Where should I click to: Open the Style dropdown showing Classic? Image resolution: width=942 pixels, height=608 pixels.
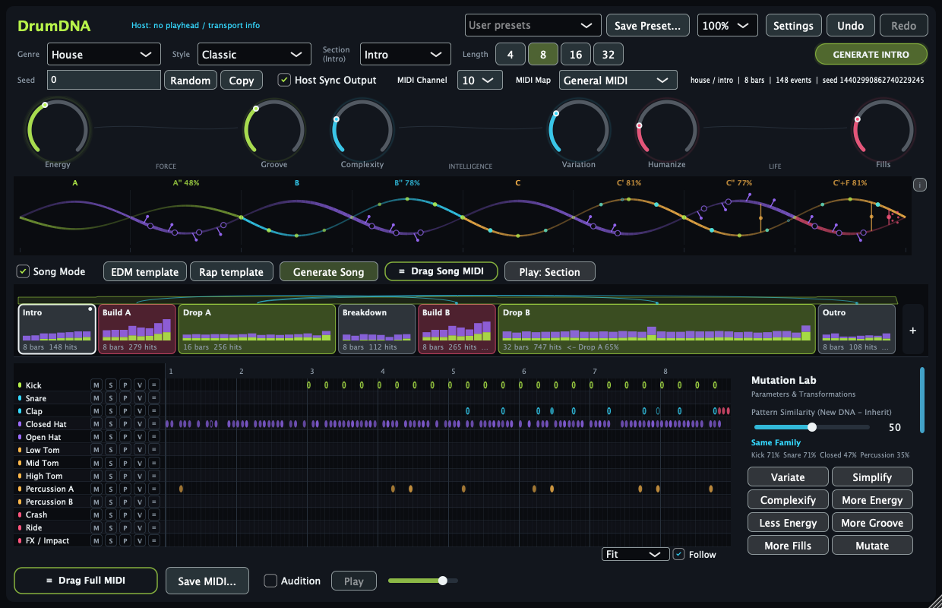[254, 54]
